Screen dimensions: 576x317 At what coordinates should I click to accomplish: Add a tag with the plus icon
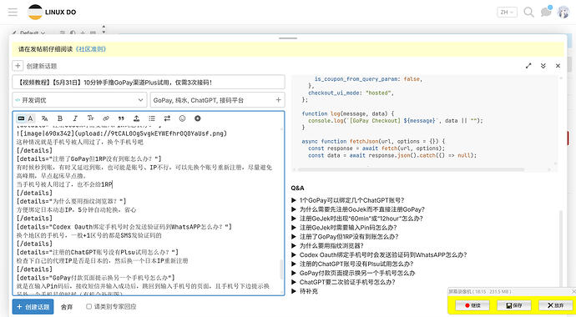[278, 100]
